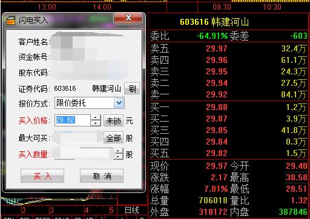Click the 买一 volume 1.2万
The width and height of the screenshot is (310, 219).
(x=296, y=107)
